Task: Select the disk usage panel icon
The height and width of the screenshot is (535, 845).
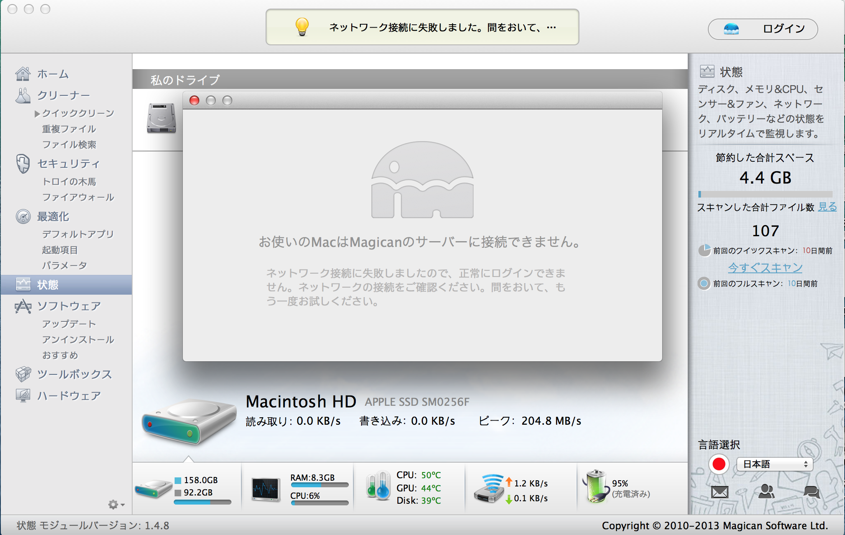Action: coord(154,489)
